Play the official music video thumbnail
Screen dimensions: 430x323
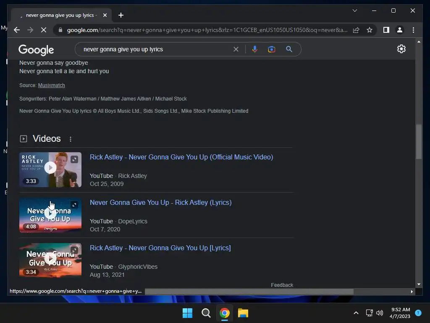coord(50,167)
